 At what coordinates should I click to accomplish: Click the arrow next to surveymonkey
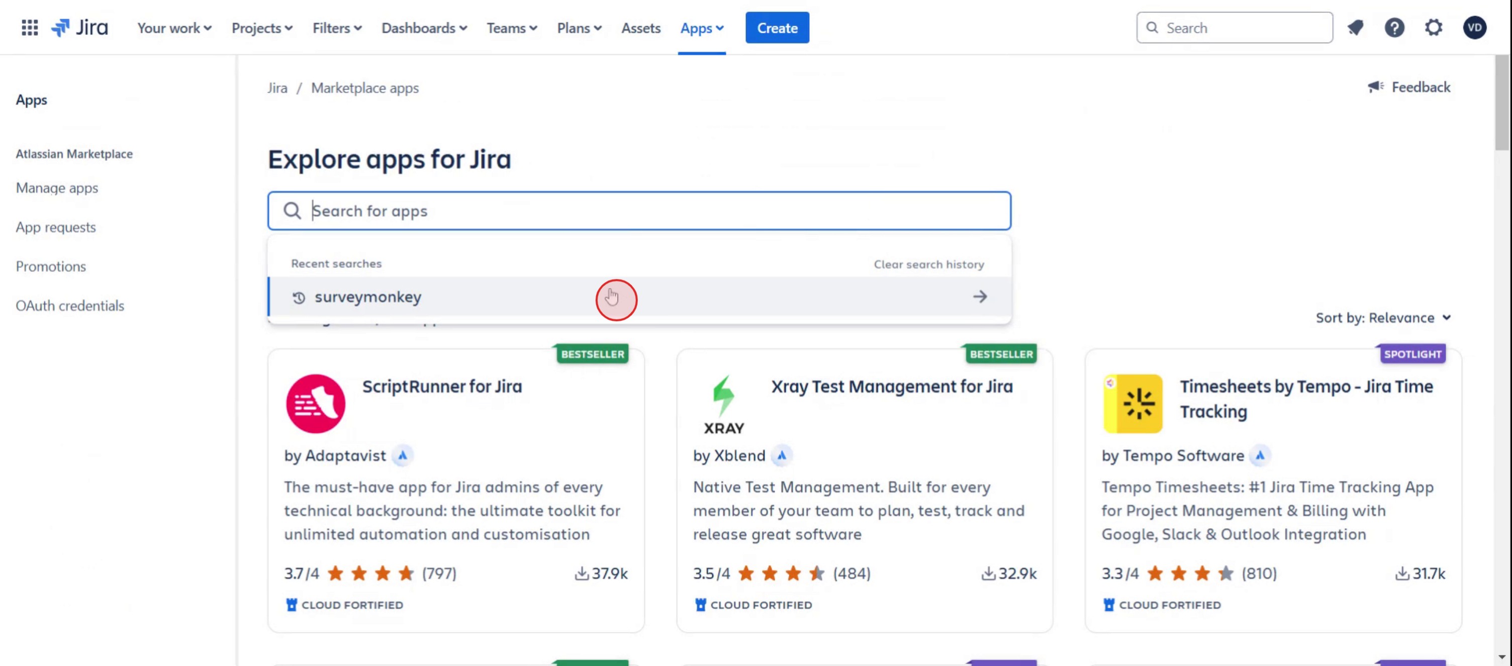pos(980,297)
